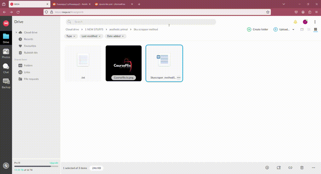Switch to list view

coord(309,29)
